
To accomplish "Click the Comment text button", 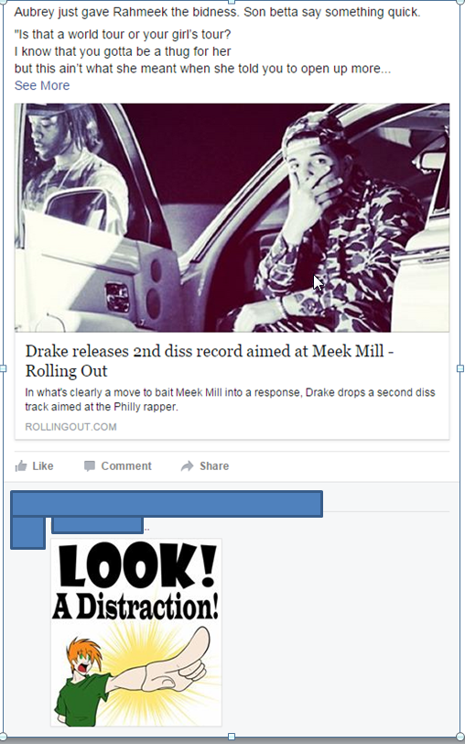I will (126, 466).
